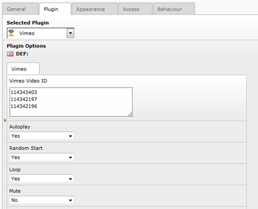Image resolution: width=258 pixels, height=209 pixels.
Task: Switch to the Appearance tab
Action: [x=95, y=9]
